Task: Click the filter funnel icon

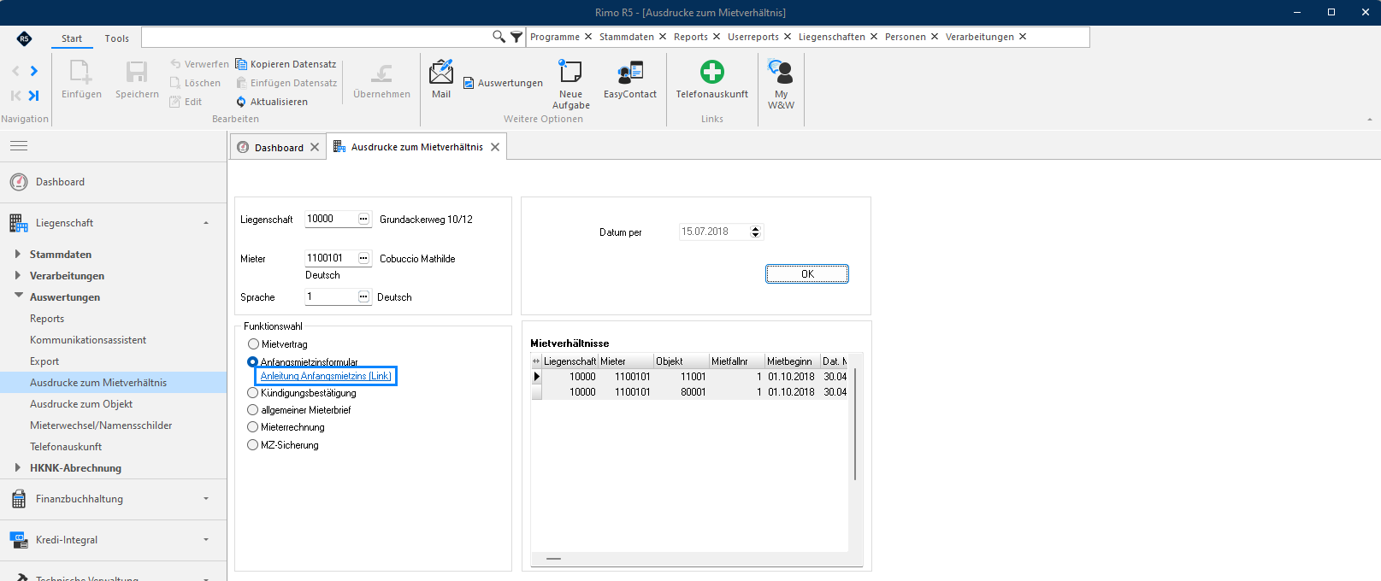Action: tap(516, 37)
